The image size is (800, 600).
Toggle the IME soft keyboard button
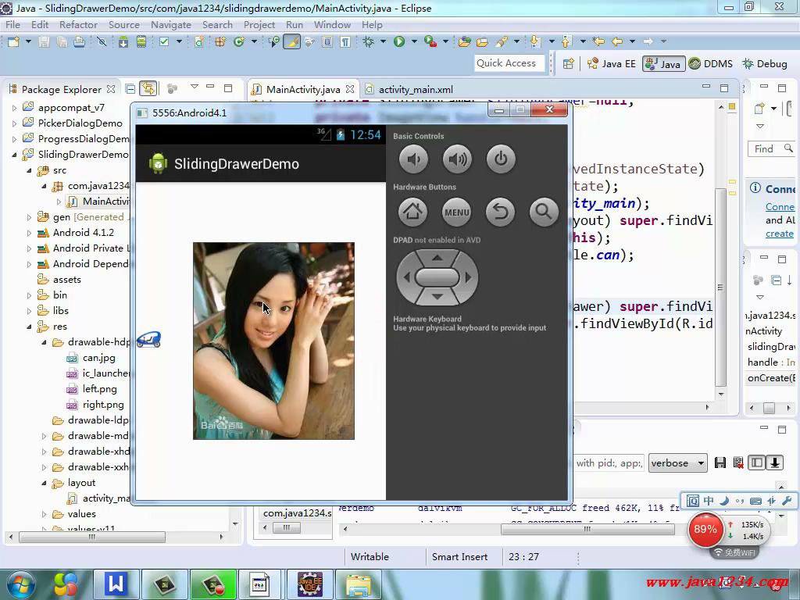(x=755, y=501)
